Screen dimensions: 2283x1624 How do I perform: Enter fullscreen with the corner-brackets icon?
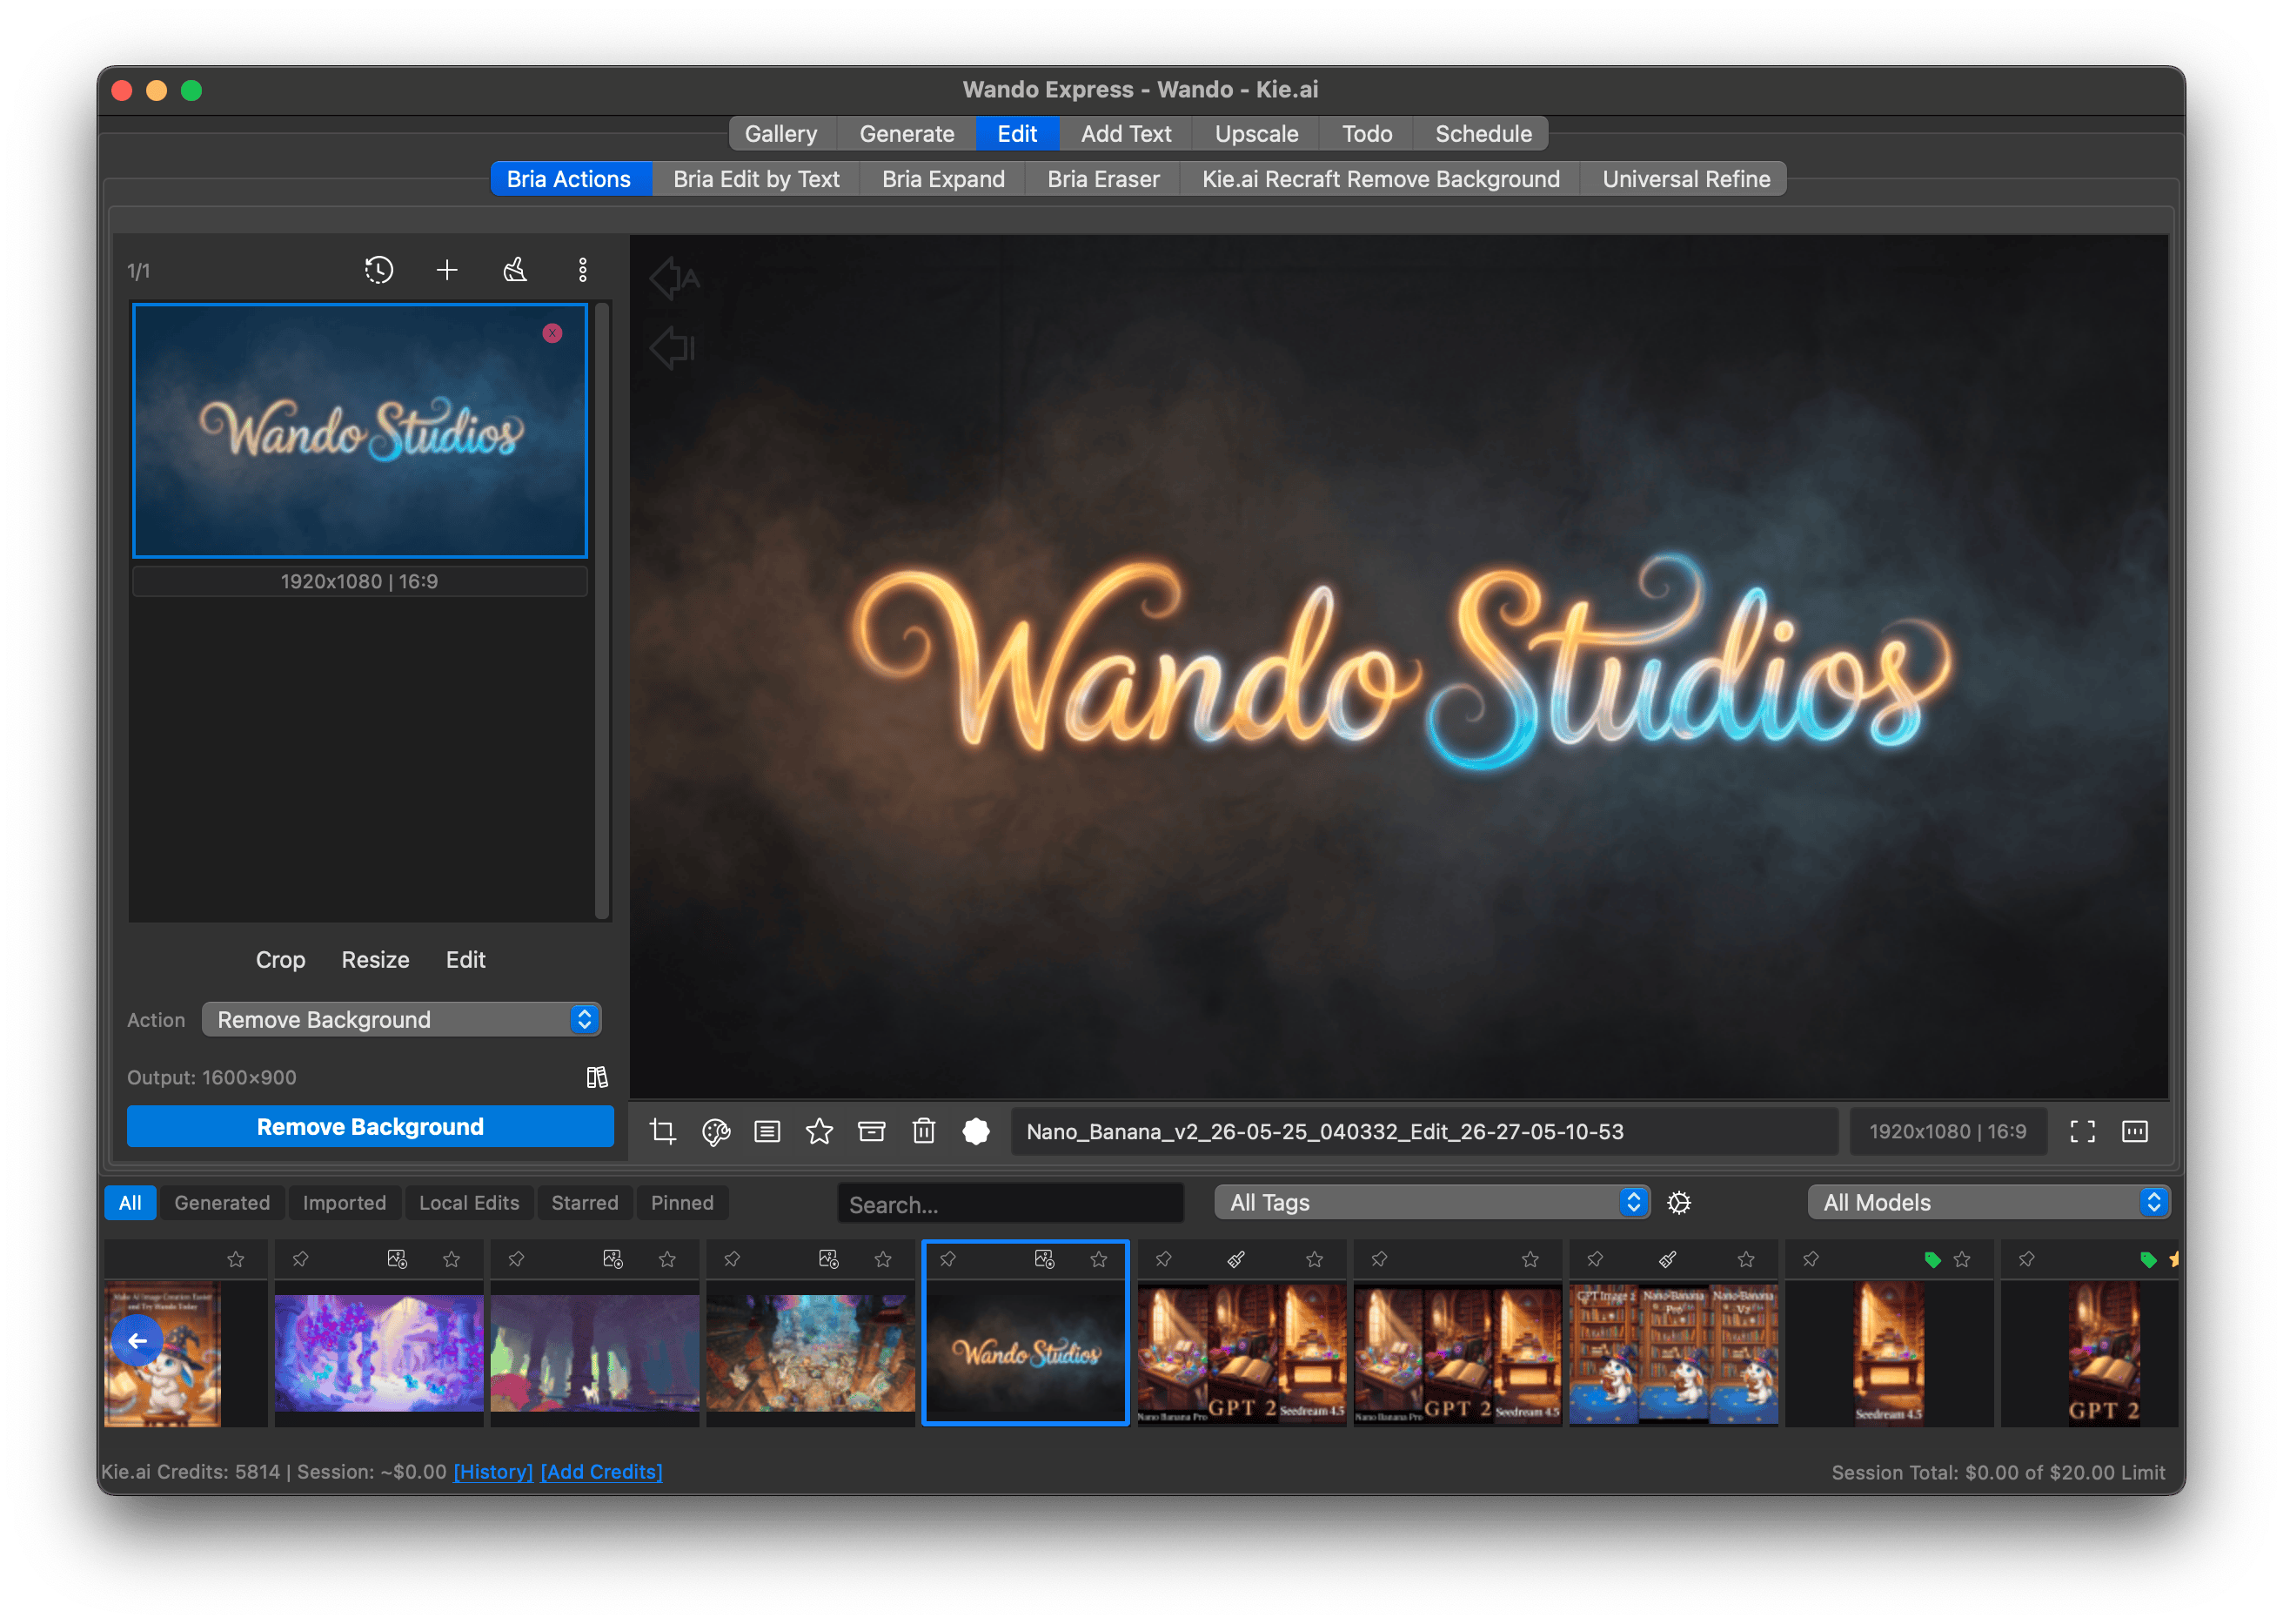pos(2082,1131)
